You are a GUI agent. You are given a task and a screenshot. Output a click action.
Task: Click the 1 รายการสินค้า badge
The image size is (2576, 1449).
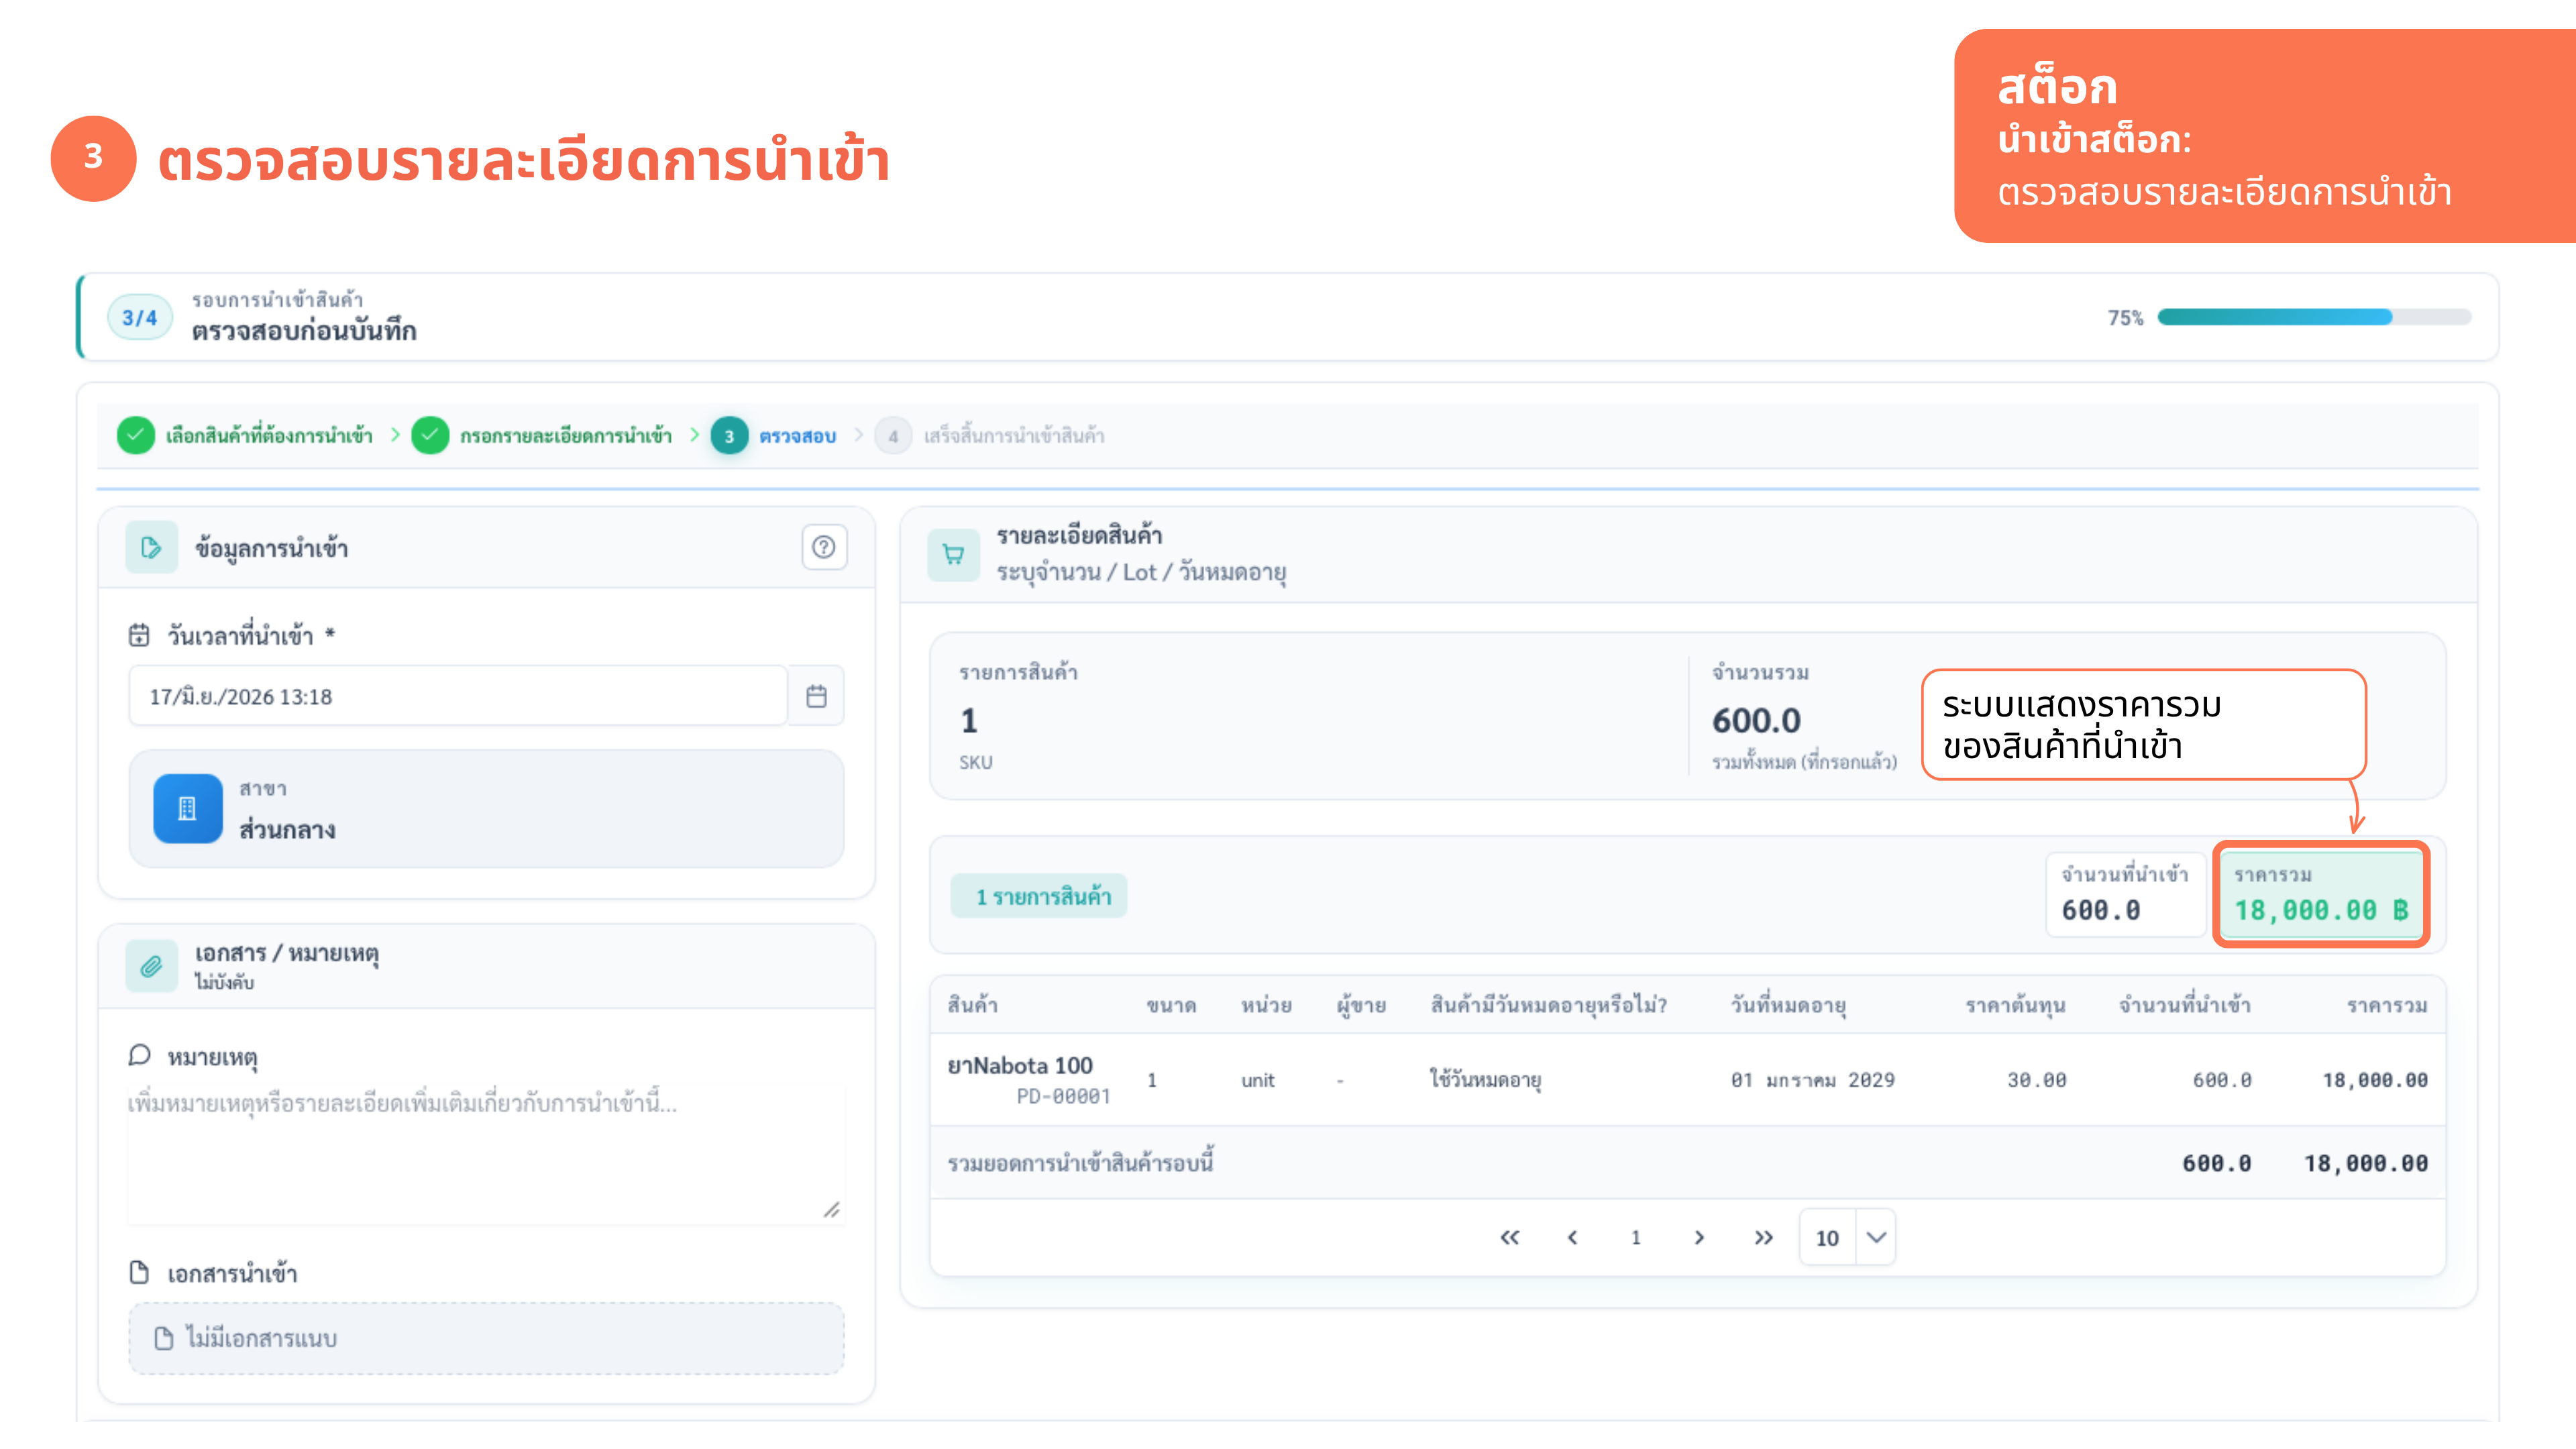pyautogui.click(x=1039, y=896)
